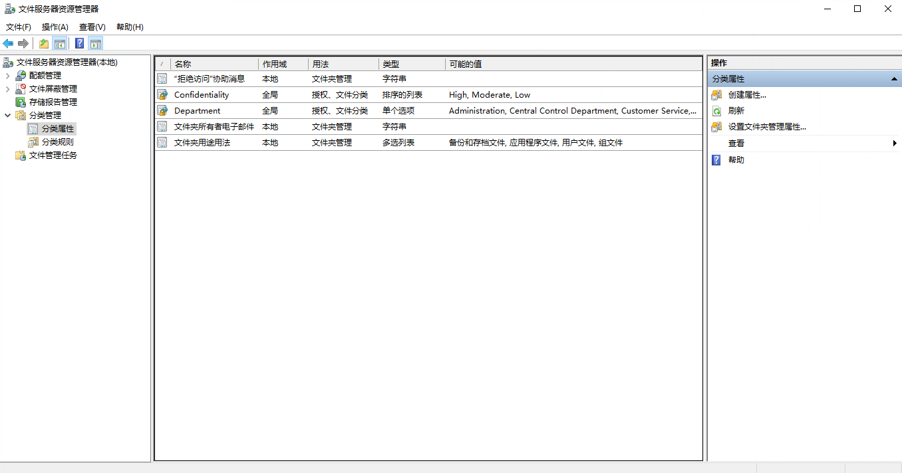The width and height of the screenshot is (902, 473).
Task: Click the "High, Moderate, Low" values cell
Action: tap(490, 95)
